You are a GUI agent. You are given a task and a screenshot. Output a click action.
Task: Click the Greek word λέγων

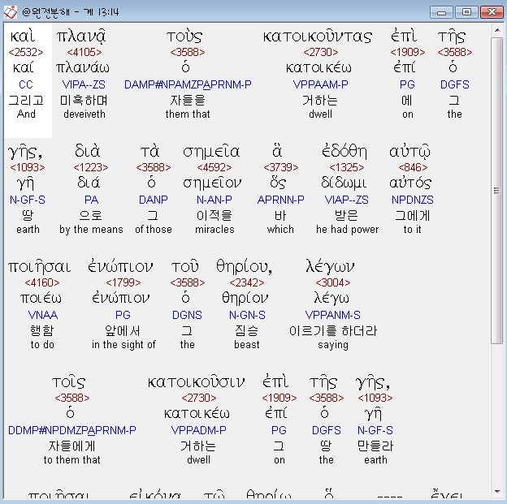[330, 267]
